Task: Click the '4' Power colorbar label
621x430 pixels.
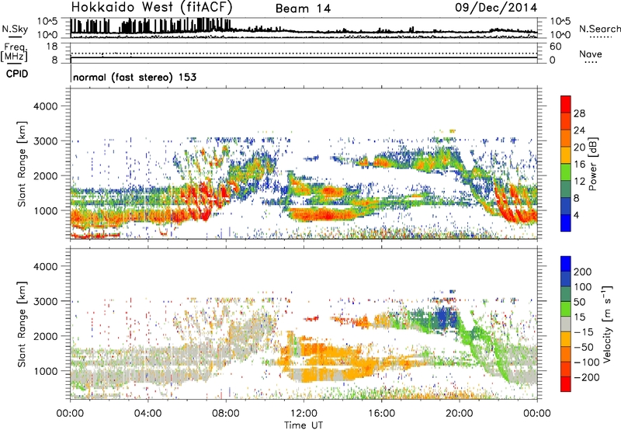Action: pos(577,215)
